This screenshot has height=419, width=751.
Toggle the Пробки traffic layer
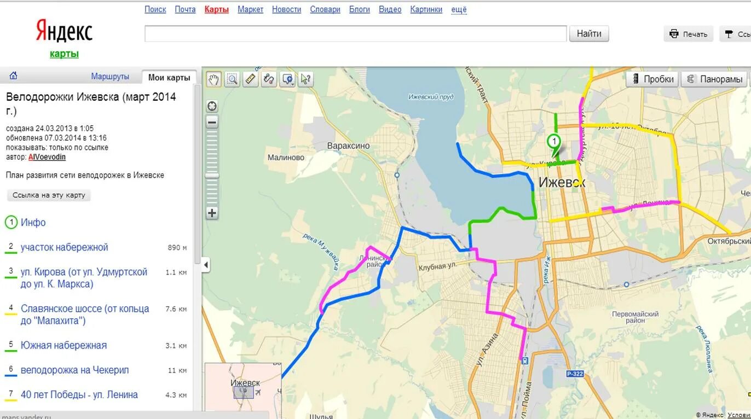coord(652,79)
